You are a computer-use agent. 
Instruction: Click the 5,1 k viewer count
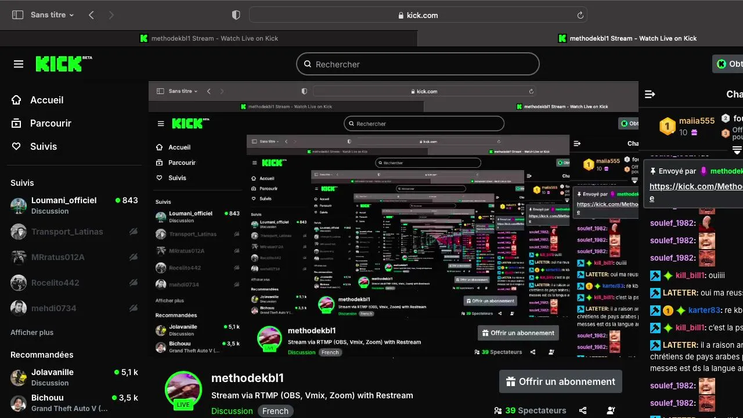click(126, 372)
